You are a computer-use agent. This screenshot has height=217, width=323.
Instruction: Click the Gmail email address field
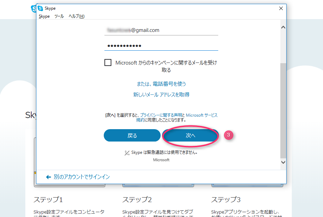[x=161, y=30]
